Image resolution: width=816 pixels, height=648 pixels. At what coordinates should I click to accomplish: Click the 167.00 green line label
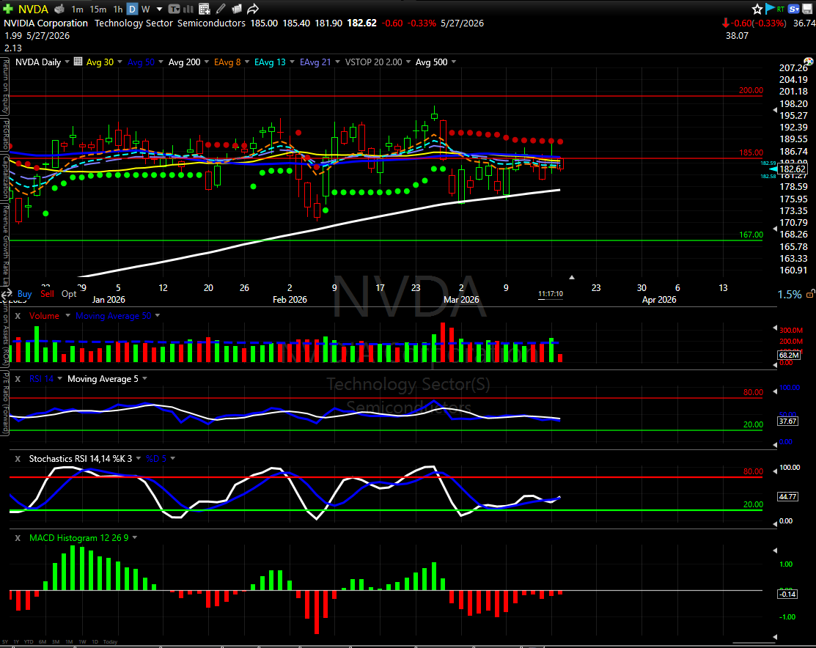tap(751, 235)
